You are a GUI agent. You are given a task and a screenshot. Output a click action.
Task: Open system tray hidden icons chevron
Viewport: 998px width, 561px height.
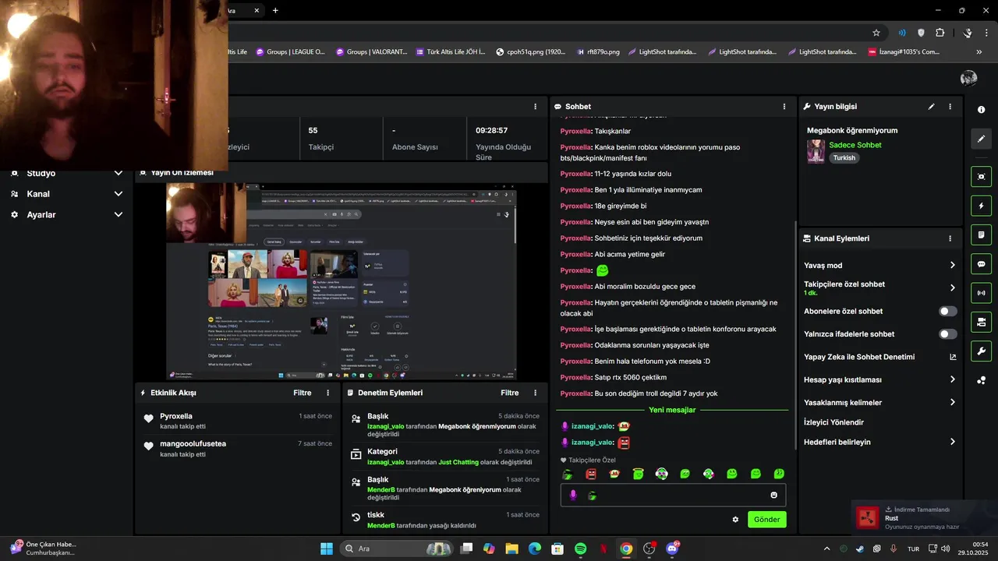pyautogui.click(x=826, y=549)
